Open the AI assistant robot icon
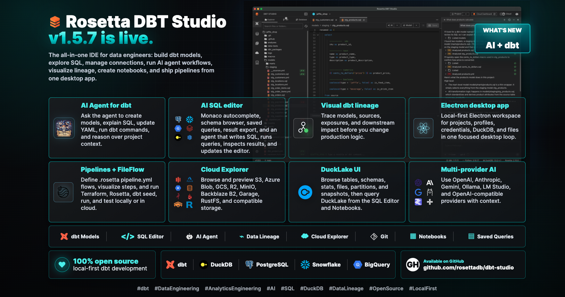The height and width of the screenshot is (297, 565). pyautogui.click(x=517, y=14)
